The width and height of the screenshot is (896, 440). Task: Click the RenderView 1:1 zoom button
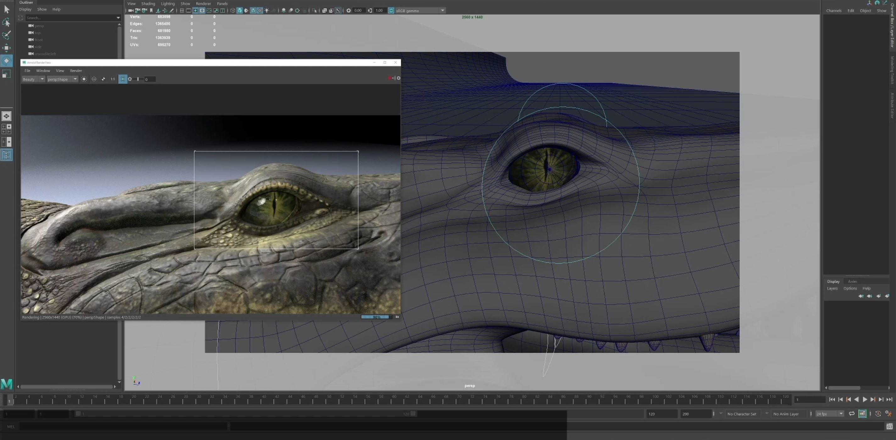coord(113,79)
